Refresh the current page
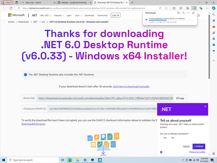Screen dimensions: 217x163 pyautogui.click(x=11, y=8)
